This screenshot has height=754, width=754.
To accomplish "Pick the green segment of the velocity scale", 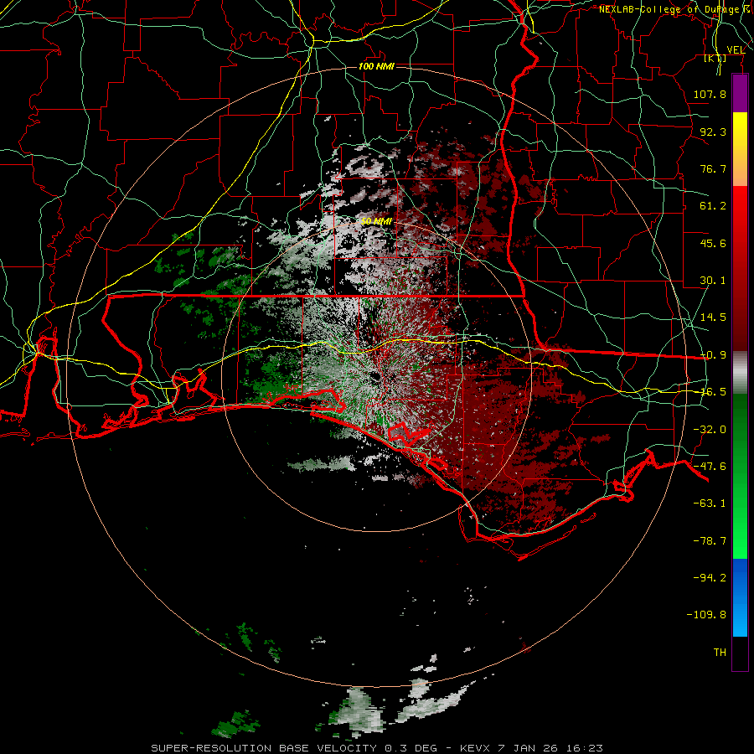I will point(740,476).
